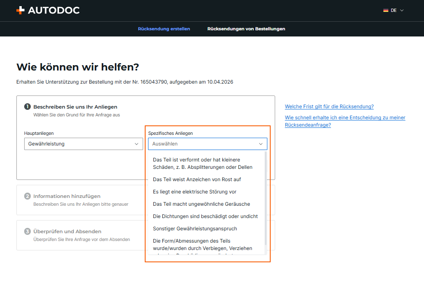Open the DE language selector chevron
424x300 pixels.
(x=402, y=10)
